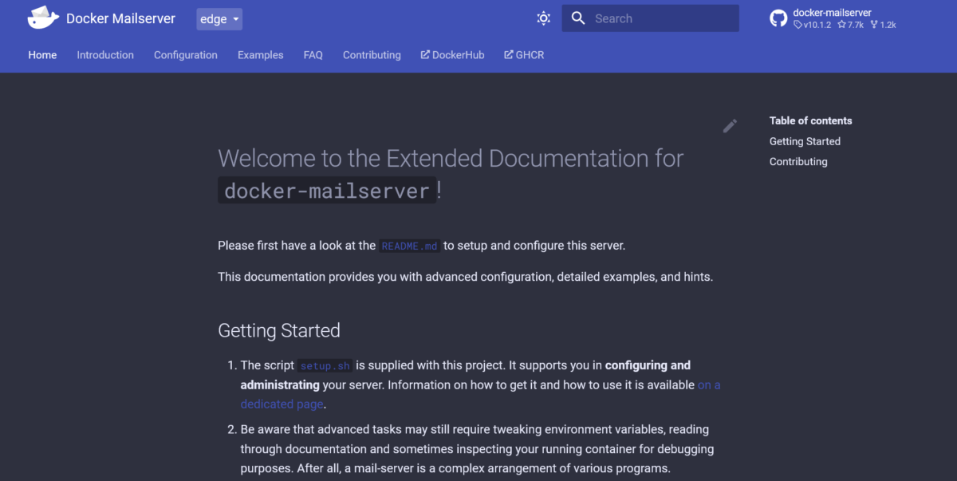
Task: Go to the Examples tab
Action: [261, 55]
